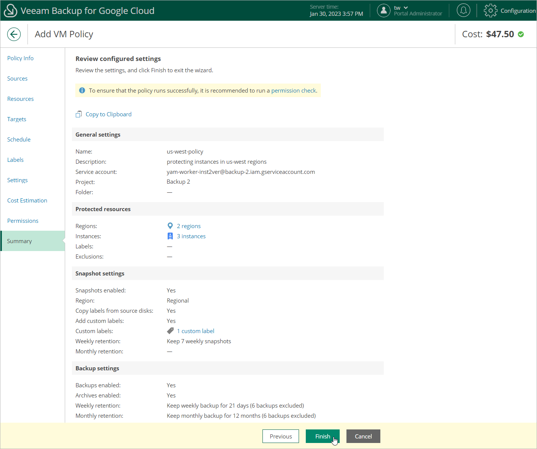Screen dimensions: 537x449
Task: Go to the Targets step
Action: 17,119
